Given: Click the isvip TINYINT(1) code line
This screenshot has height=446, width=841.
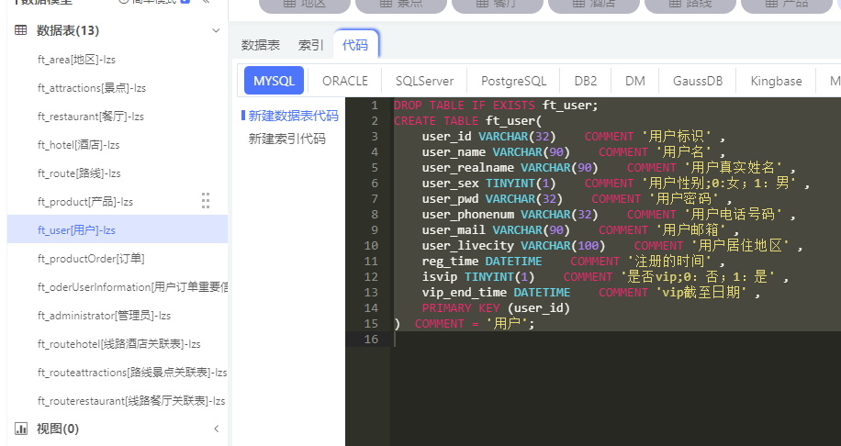Looking at the screenshot, I should tap(605, 276).
